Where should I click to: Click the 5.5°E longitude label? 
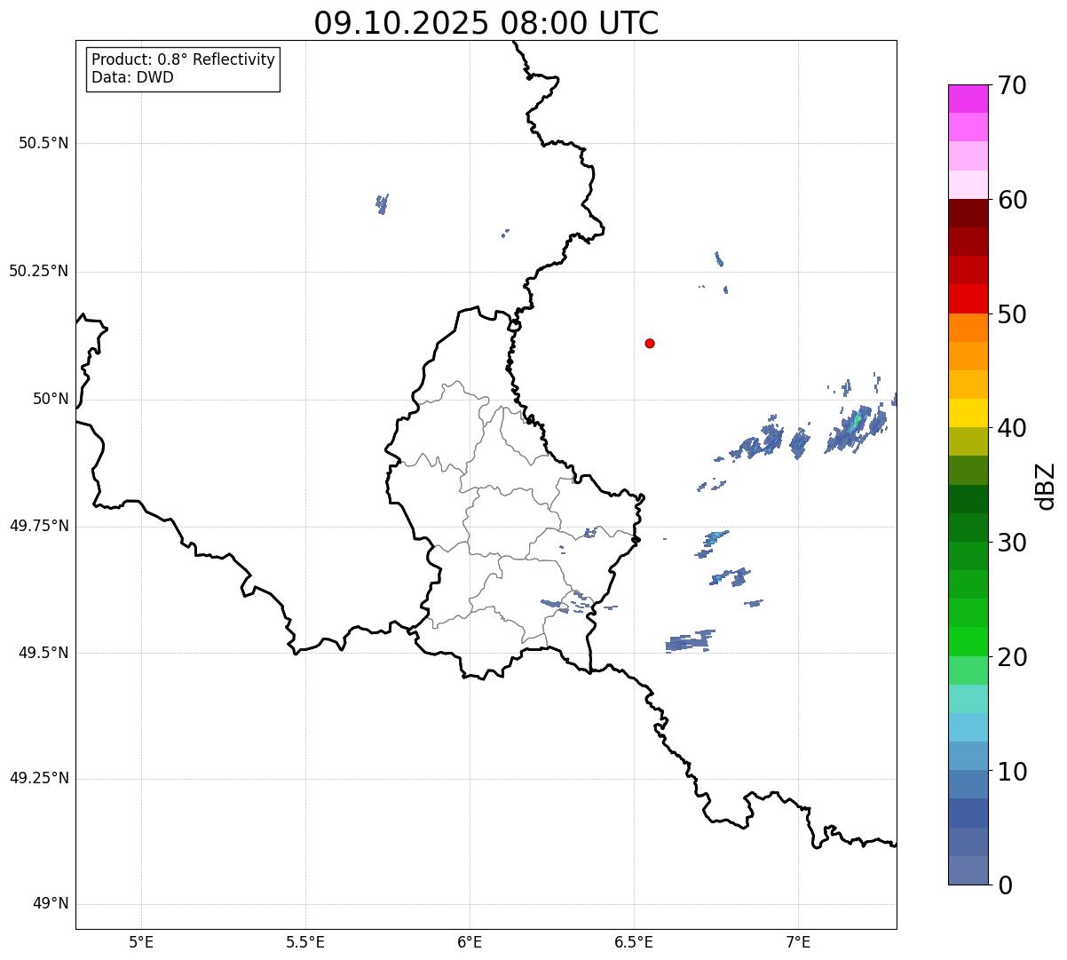click(306, 941)
